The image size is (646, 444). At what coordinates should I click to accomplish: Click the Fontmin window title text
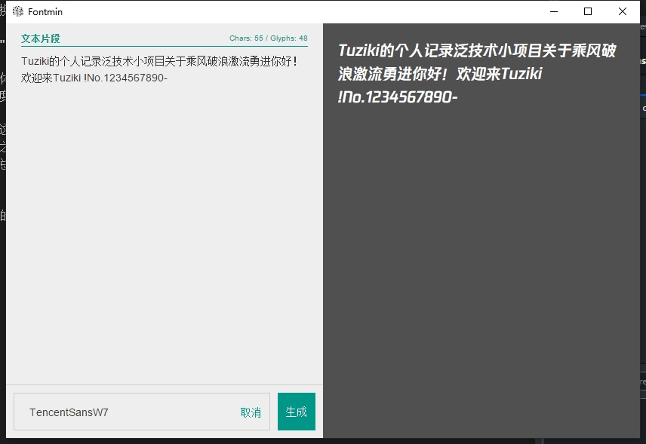point(45,12)
